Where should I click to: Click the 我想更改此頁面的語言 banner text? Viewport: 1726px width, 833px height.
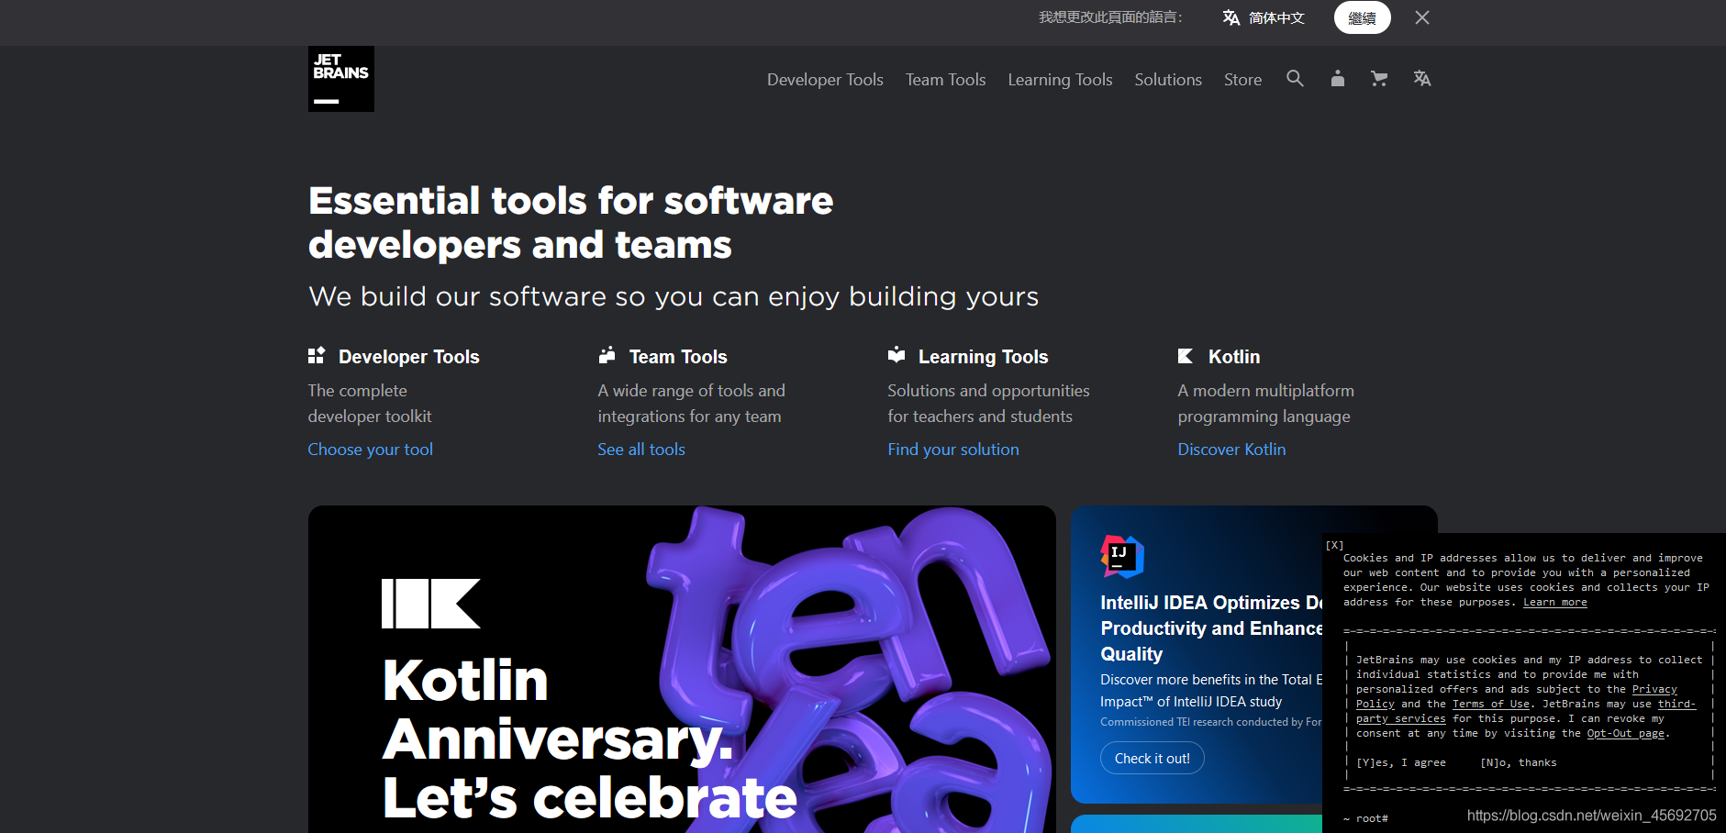(1110, 17)
